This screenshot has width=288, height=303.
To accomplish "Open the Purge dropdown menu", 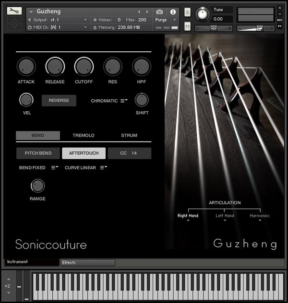I will (x=166, y=20).
